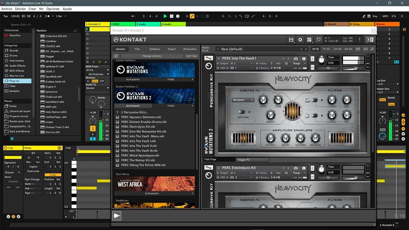Toggle the LP filter switch

coord(315,115)
